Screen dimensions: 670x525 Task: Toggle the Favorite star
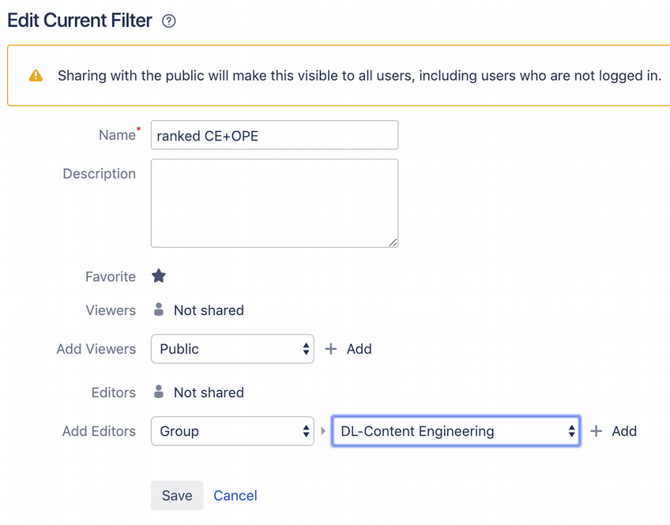pos(159,276)
